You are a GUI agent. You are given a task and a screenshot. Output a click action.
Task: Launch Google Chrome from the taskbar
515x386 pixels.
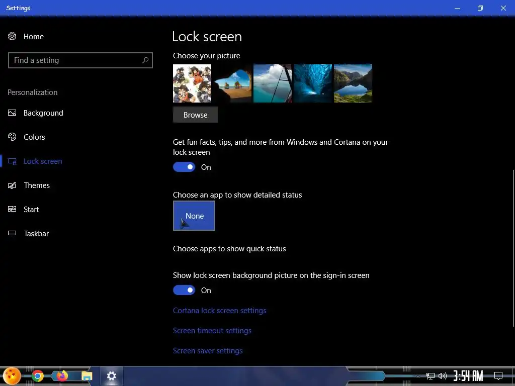(37, 376)
